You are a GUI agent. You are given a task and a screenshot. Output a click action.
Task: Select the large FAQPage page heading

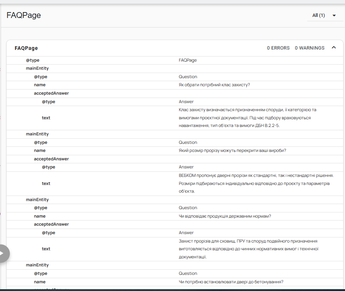tap(24, 15)
